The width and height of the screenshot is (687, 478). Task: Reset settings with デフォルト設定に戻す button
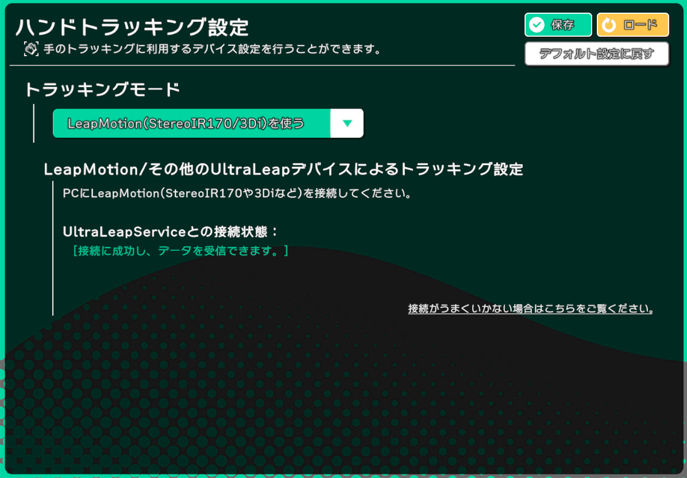pyautogui.click(x=596, y=54)
